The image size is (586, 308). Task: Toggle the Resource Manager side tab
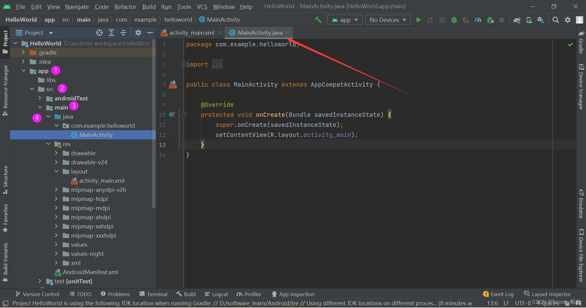tap(5, 90)
